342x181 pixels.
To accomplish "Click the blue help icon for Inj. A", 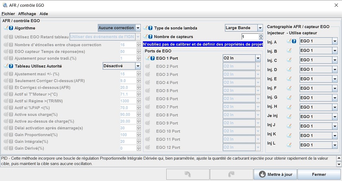I will (x=294, y=41).
